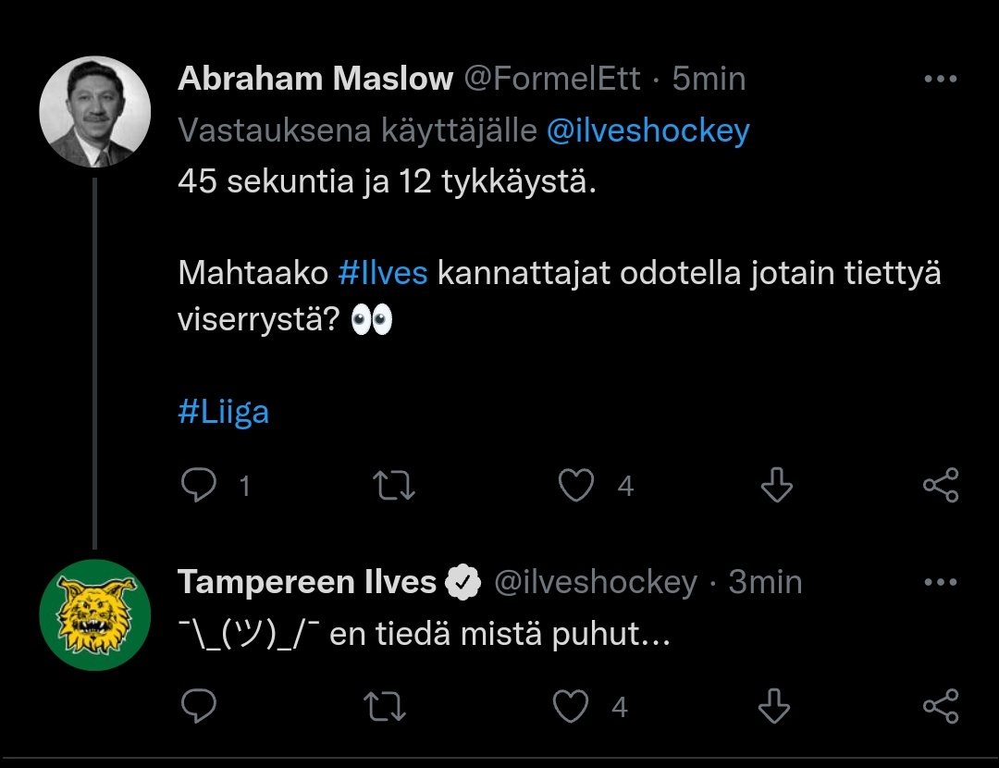999x768 pixels.
Task: Download Abraham Maslow's tweet via arrow icon
Action: click(775, 485)
